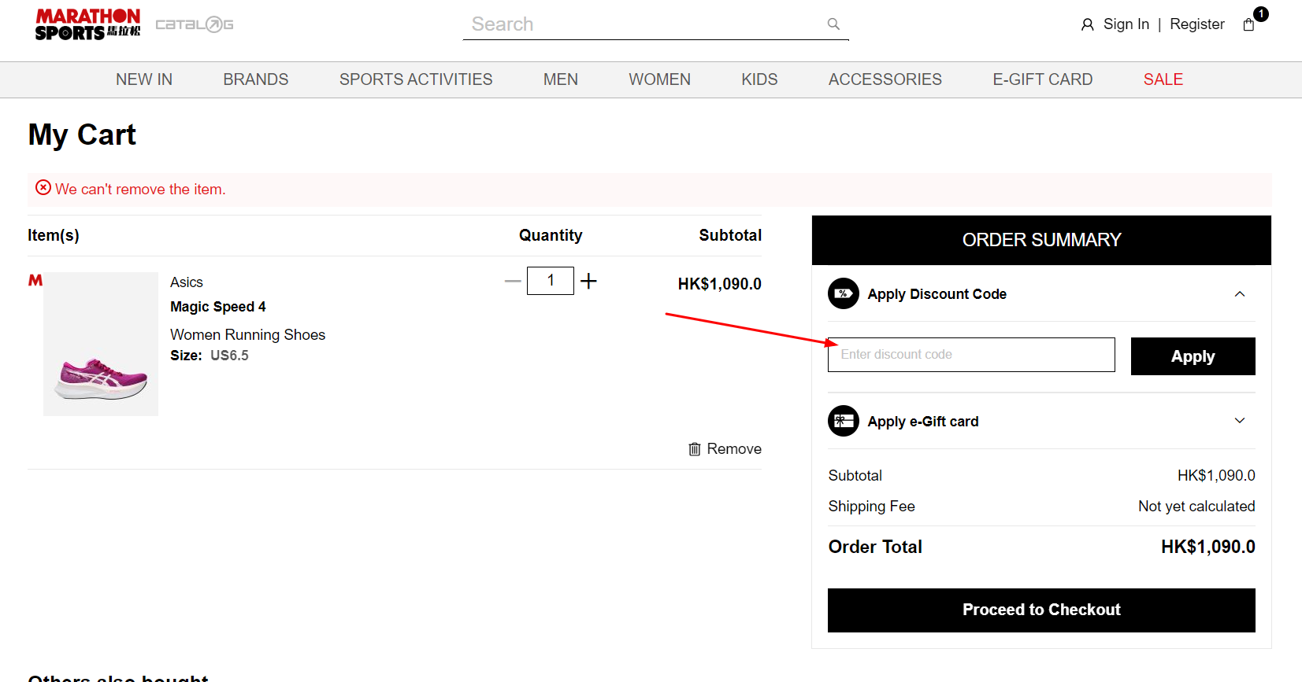Collapse the Apply Discount Code section
Screen dimensions: 1302x682
tap(1240, 293)
